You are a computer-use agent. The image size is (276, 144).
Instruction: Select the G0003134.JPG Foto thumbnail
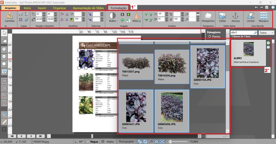click(x=208, y=67)
